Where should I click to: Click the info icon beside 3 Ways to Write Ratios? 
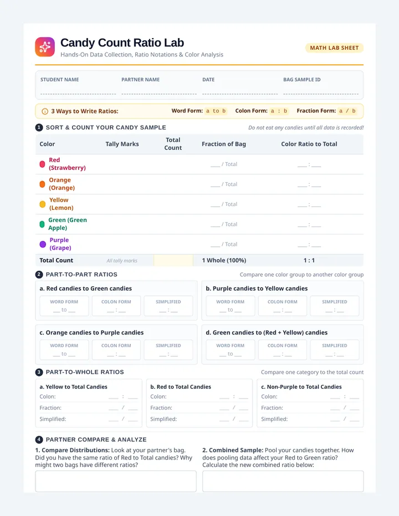[45, 111]
